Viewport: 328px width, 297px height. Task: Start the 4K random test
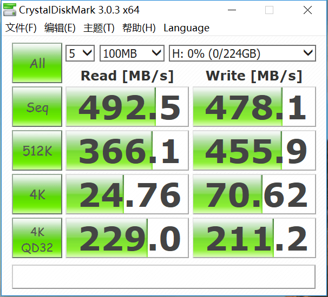pyautogui.click(x=37, y=194)
